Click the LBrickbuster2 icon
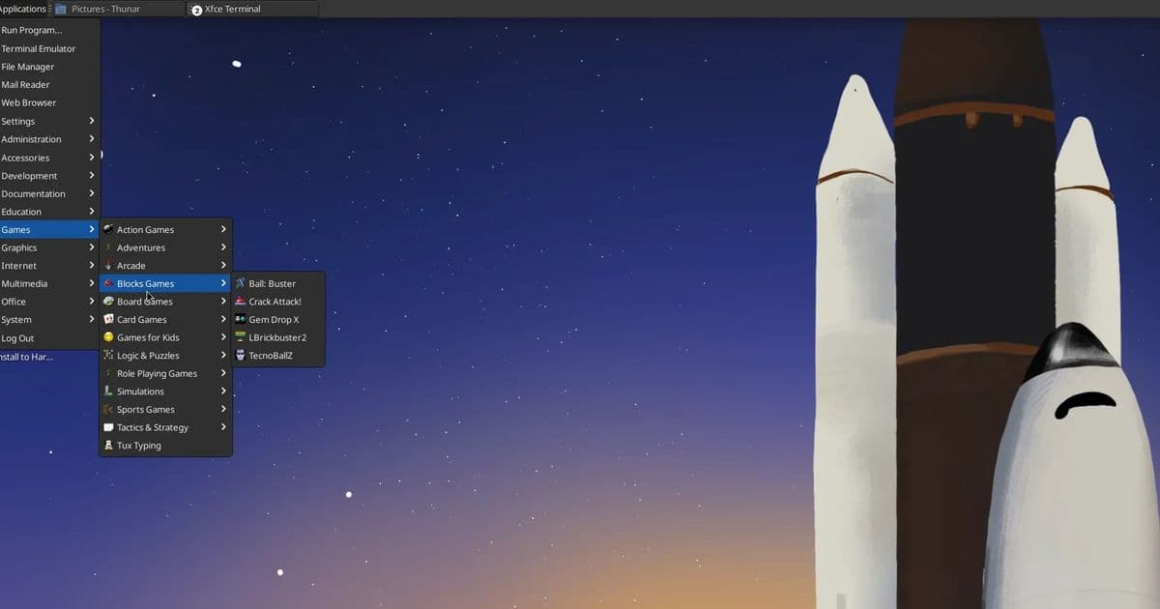The image size is (1160, 609). pos(239,337)
